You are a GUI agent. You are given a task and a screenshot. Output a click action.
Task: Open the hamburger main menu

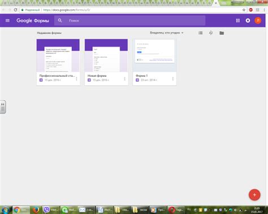click(7, 20)
